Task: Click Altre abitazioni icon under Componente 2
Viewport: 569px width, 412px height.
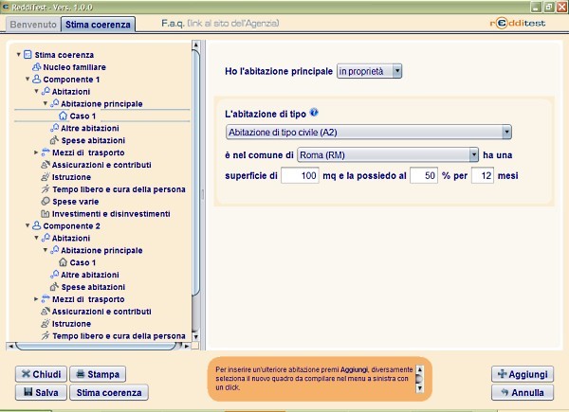Action: click(x=54, y=275)
